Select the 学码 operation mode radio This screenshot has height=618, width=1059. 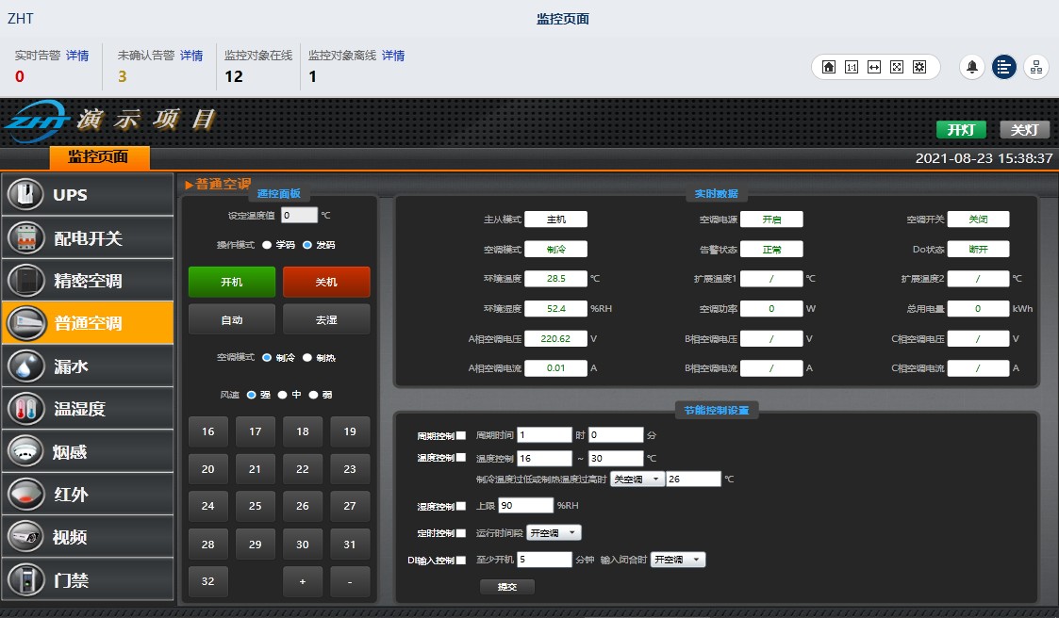click(x=267, y=245)
